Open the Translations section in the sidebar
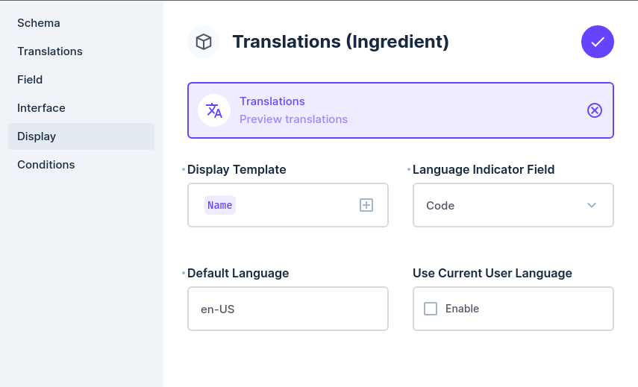This screenshot has height=387, width=638. [81, 51]
